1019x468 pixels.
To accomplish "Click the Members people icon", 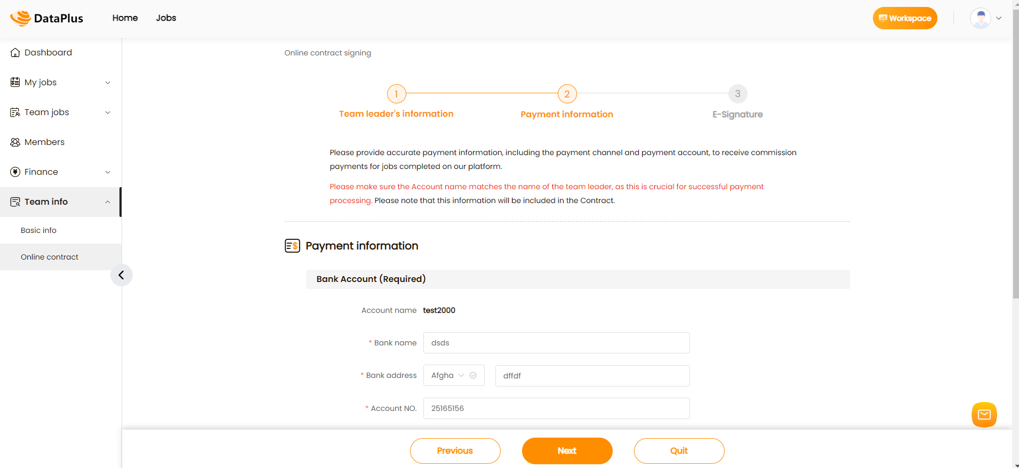I will click(x=15, y=142).
